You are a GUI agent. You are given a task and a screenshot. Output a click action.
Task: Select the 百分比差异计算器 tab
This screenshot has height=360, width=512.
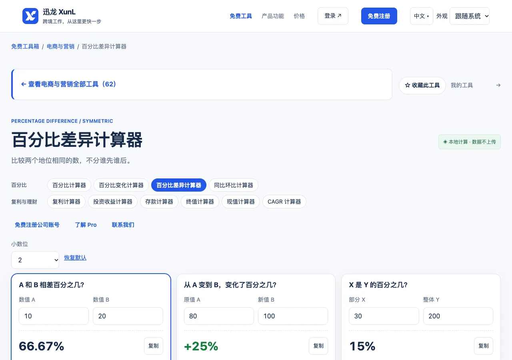pyautogui.click(x=179, y=185)
